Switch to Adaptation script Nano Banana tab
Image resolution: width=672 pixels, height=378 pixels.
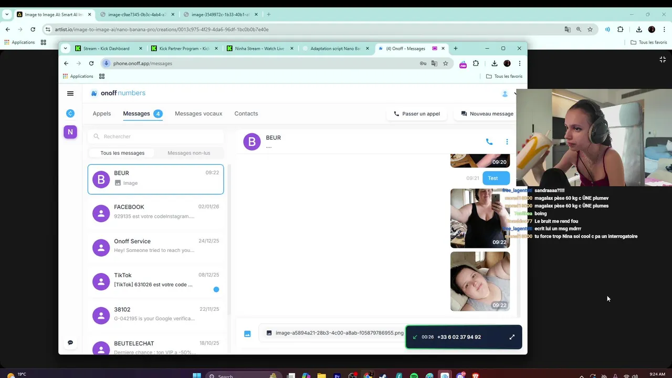point(334,48)
